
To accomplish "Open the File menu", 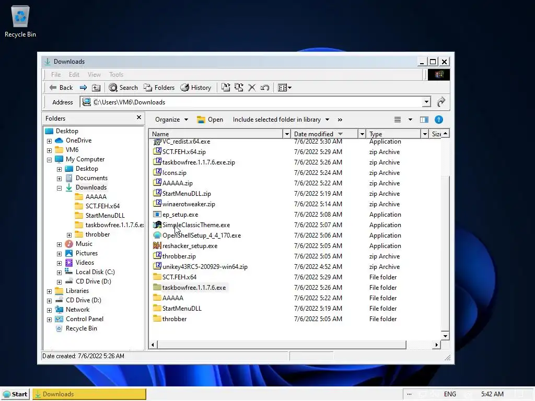I will [x=55, y=74].
